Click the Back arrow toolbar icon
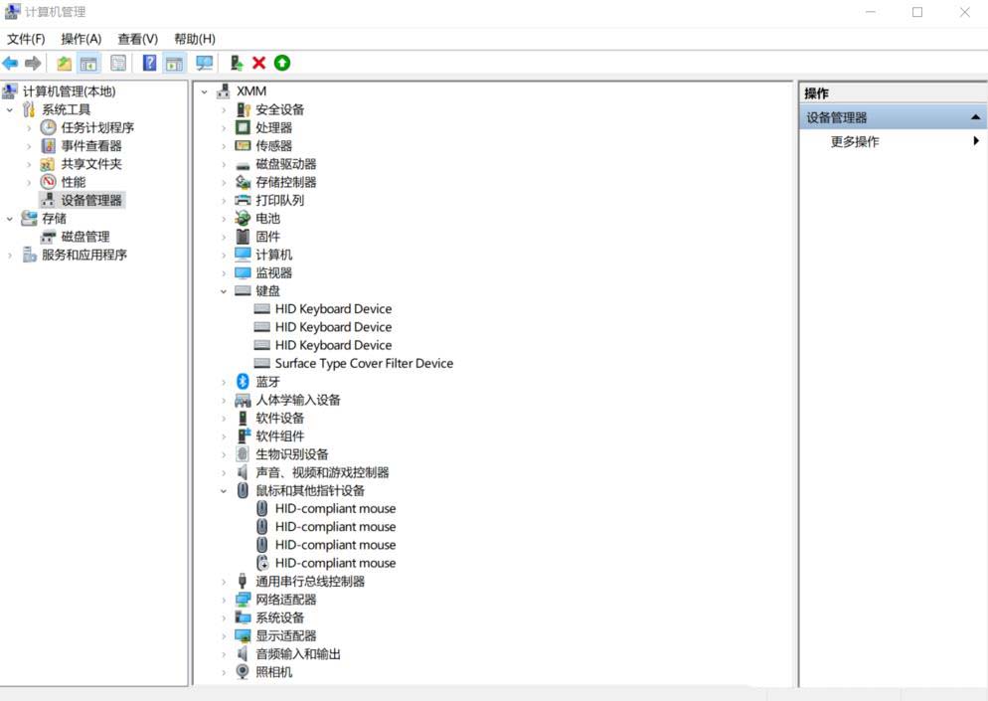Screen dimensions: 988x701 click(11, 63)
